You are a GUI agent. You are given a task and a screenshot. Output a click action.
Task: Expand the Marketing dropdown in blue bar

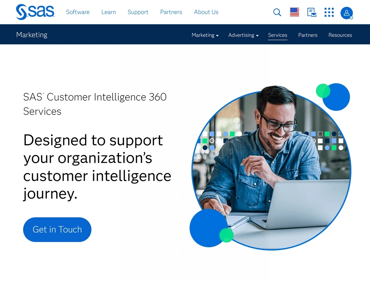coord(205,35)
